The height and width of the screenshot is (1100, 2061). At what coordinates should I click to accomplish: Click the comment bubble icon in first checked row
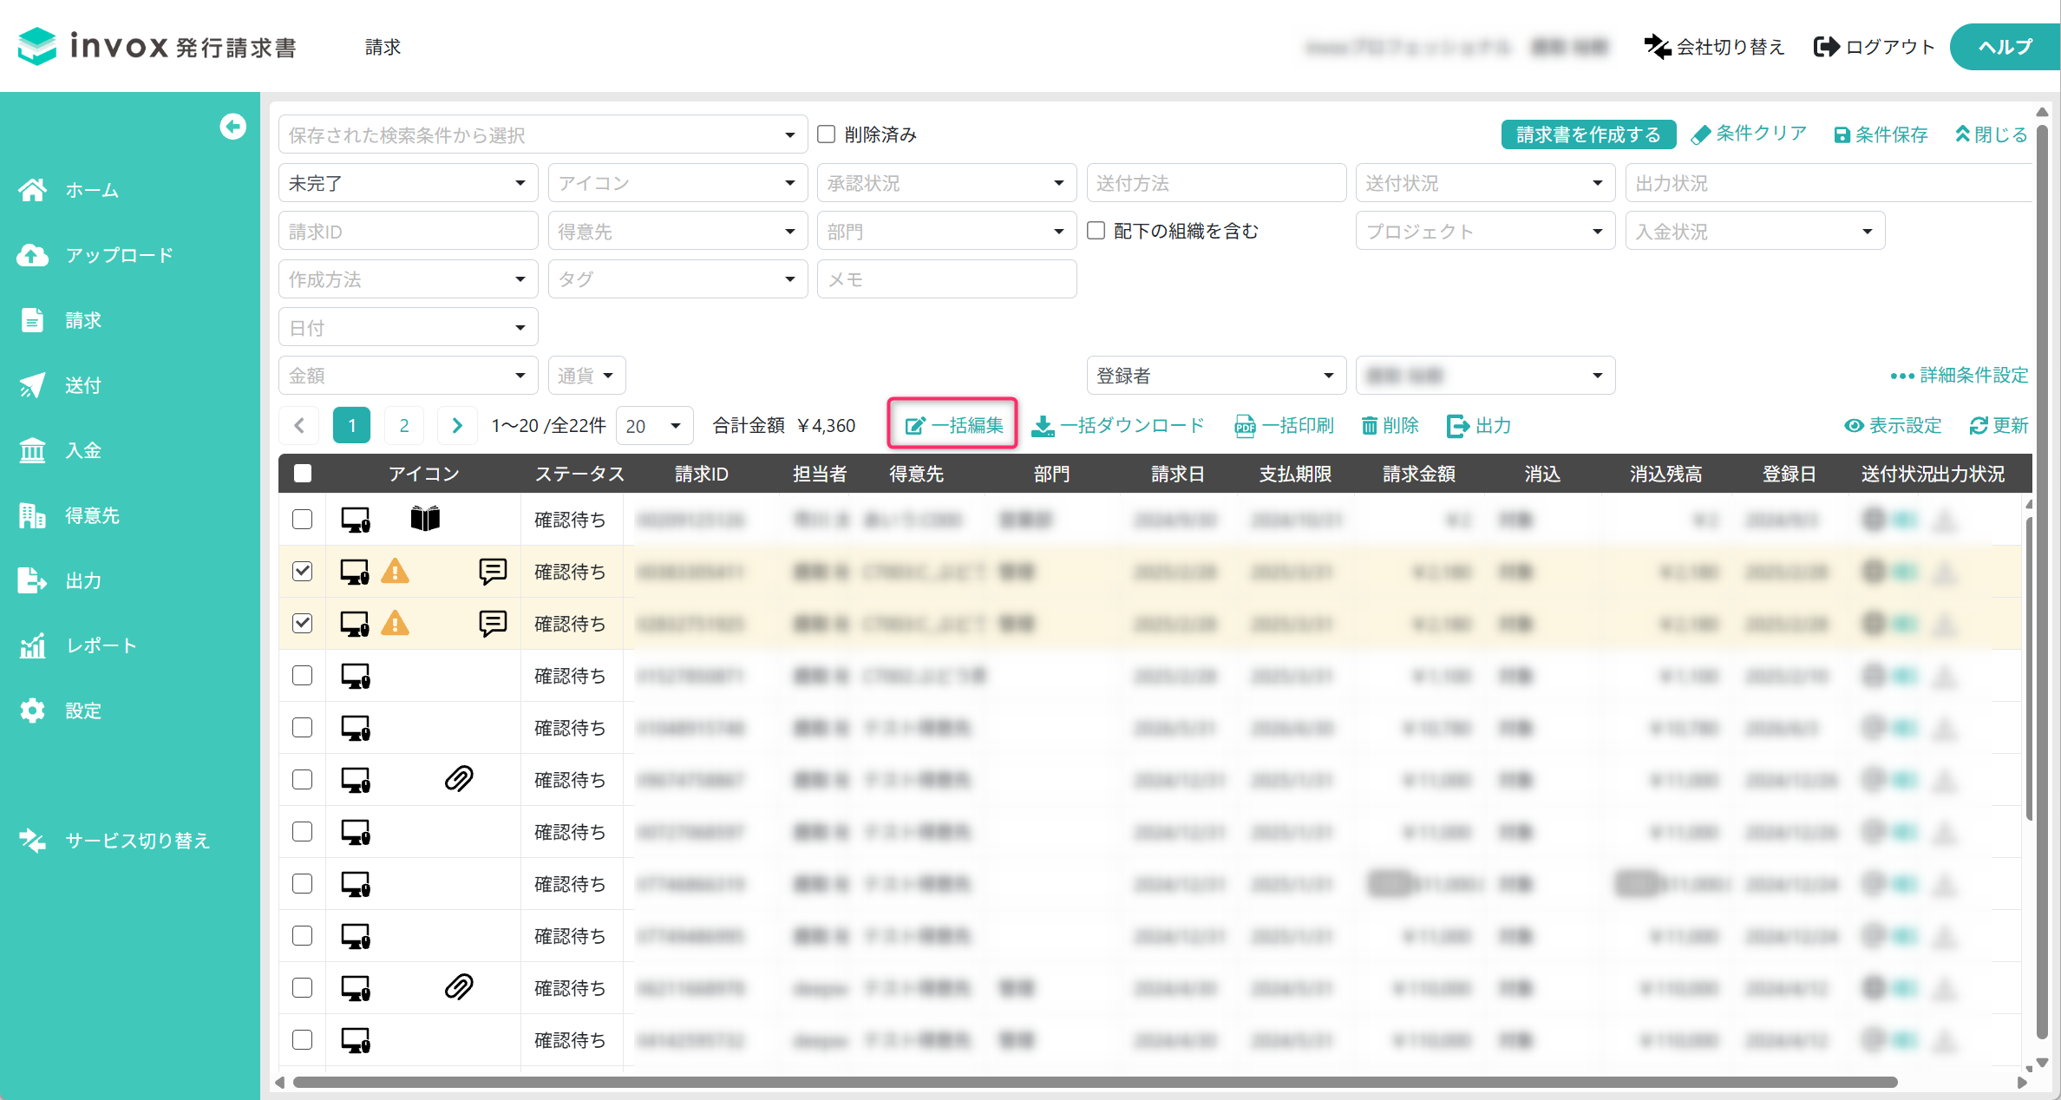tap(493, 571)
